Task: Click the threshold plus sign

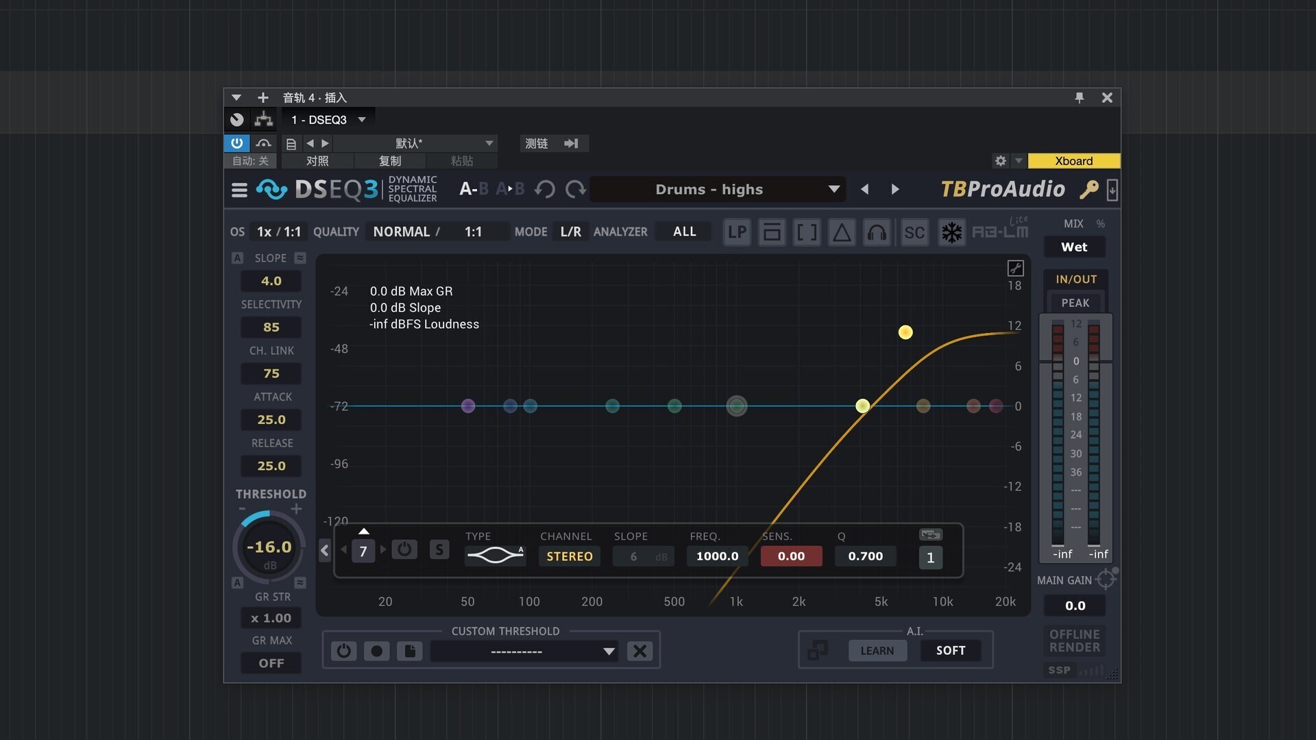Action: point(296,509)
